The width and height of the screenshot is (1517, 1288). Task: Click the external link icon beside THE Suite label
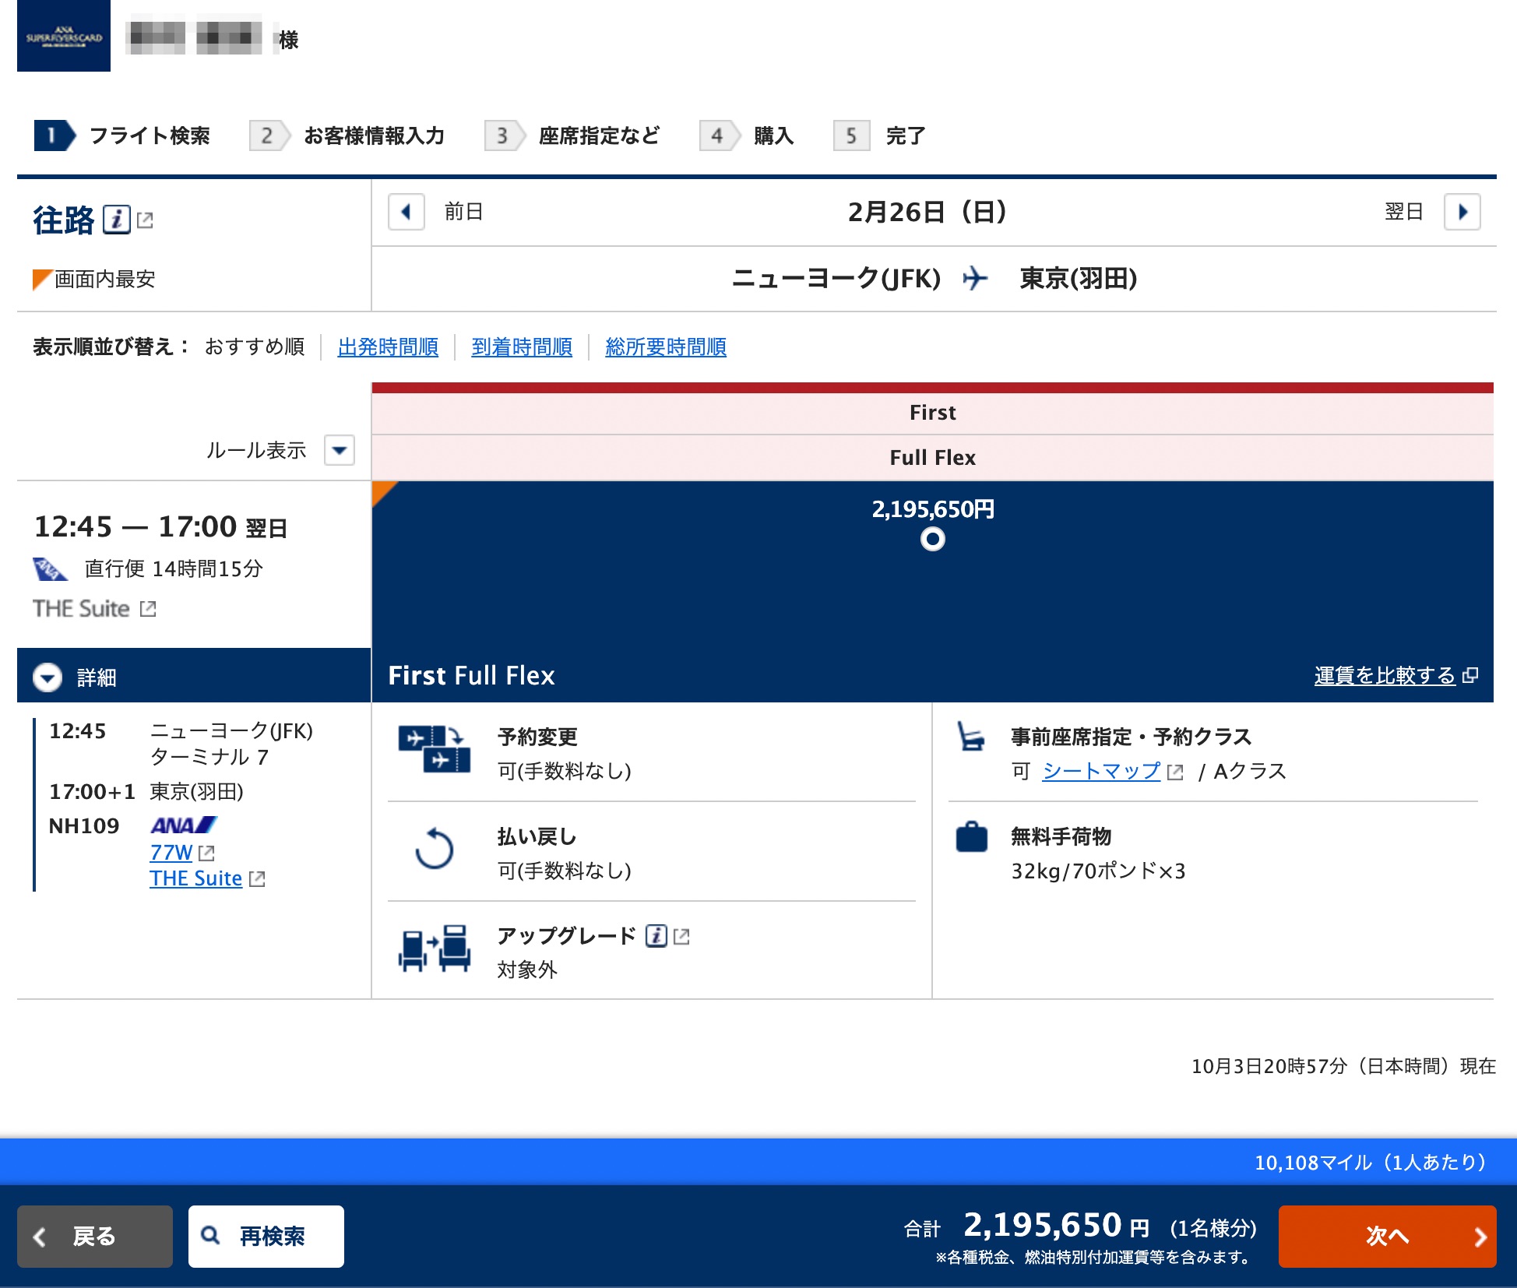(x=148, y=609)
